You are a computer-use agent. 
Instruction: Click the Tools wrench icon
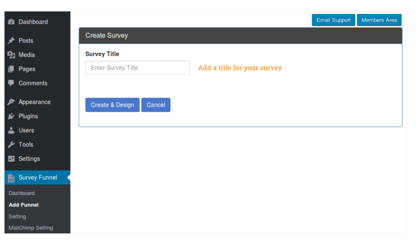click(11, 145)
